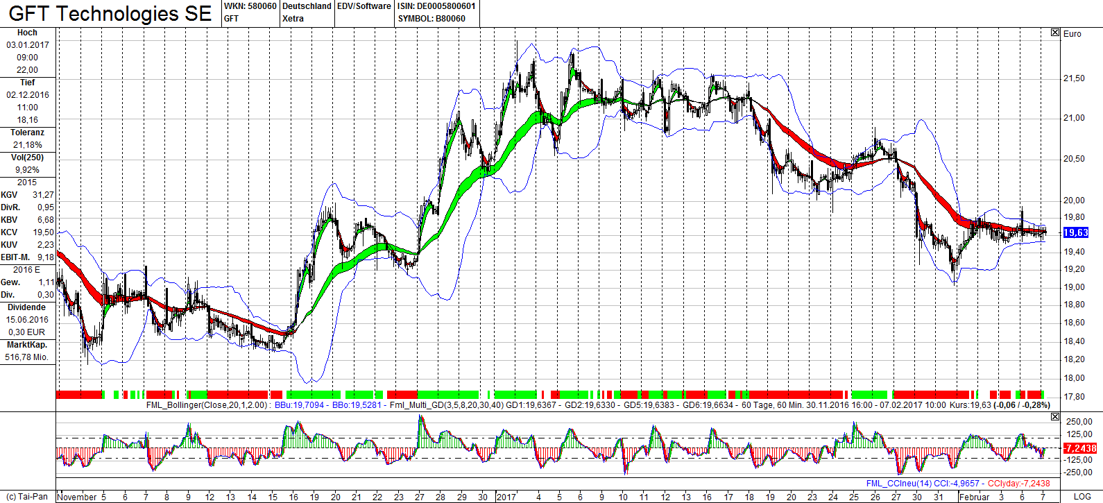Viewport: 1103px width, 503px height.
Task: Click the 20,50 price axis label
Action: click(1074, 159)
